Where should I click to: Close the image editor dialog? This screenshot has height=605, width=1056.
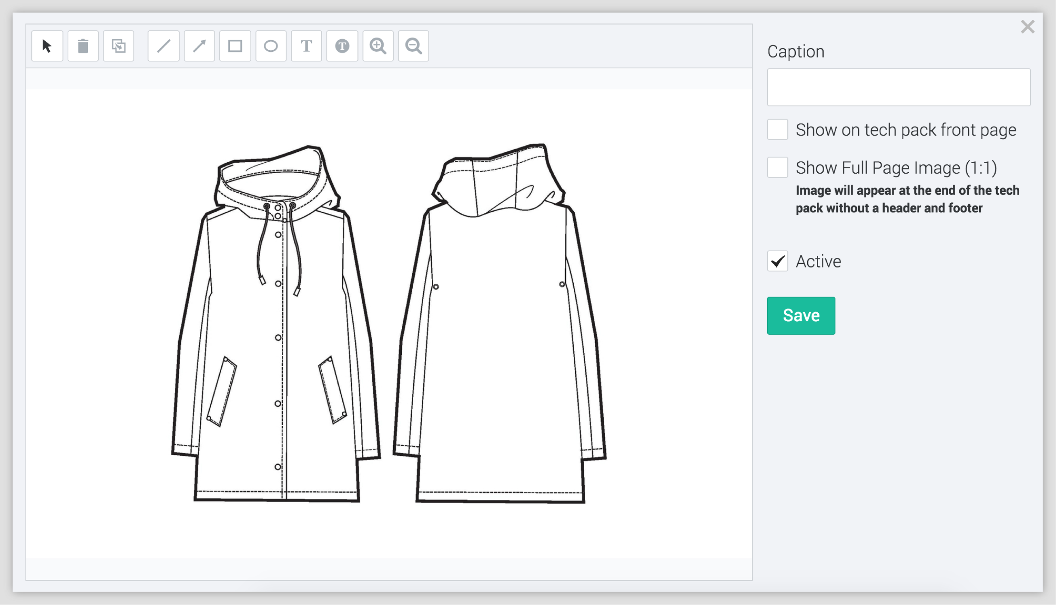(x=1027, y=27)
